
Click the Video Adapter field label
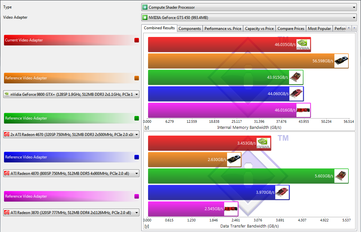click(15, 17)
